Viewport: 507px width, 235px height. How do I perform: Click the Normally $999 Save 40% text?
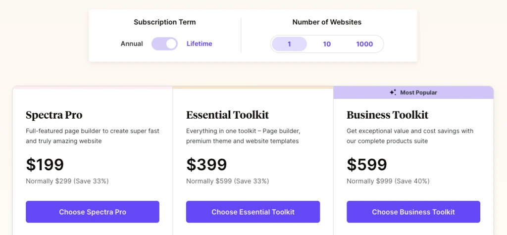(x=388, y=181)
